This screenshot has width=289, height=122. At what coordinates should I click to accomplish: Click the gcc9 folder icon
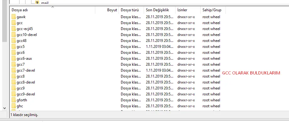pos(14,88)
